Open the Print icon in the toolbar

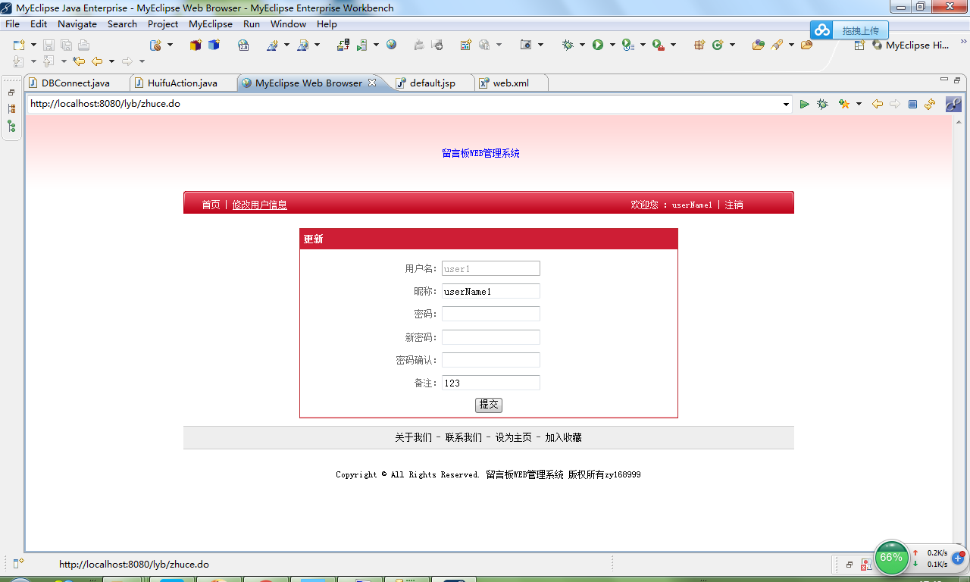pyautogui.click(x=83, y=45)
